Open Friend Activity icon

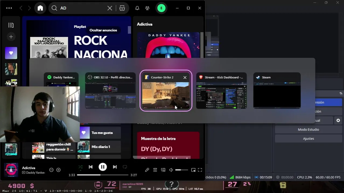tap(147, 8)
